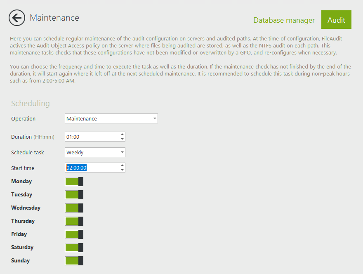Click the Maintenance page title
Viewport: 363px width, 274px height.
tap(54, 18)
